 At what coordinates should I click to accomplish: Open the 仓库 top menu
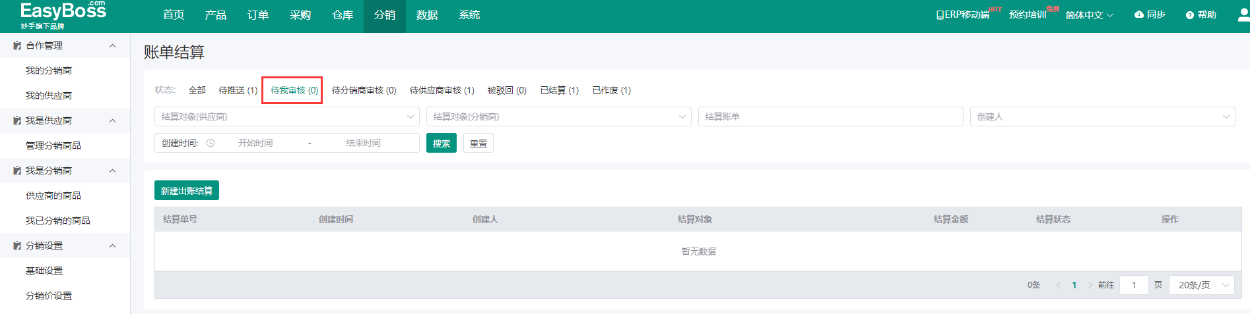coord(343,15)
